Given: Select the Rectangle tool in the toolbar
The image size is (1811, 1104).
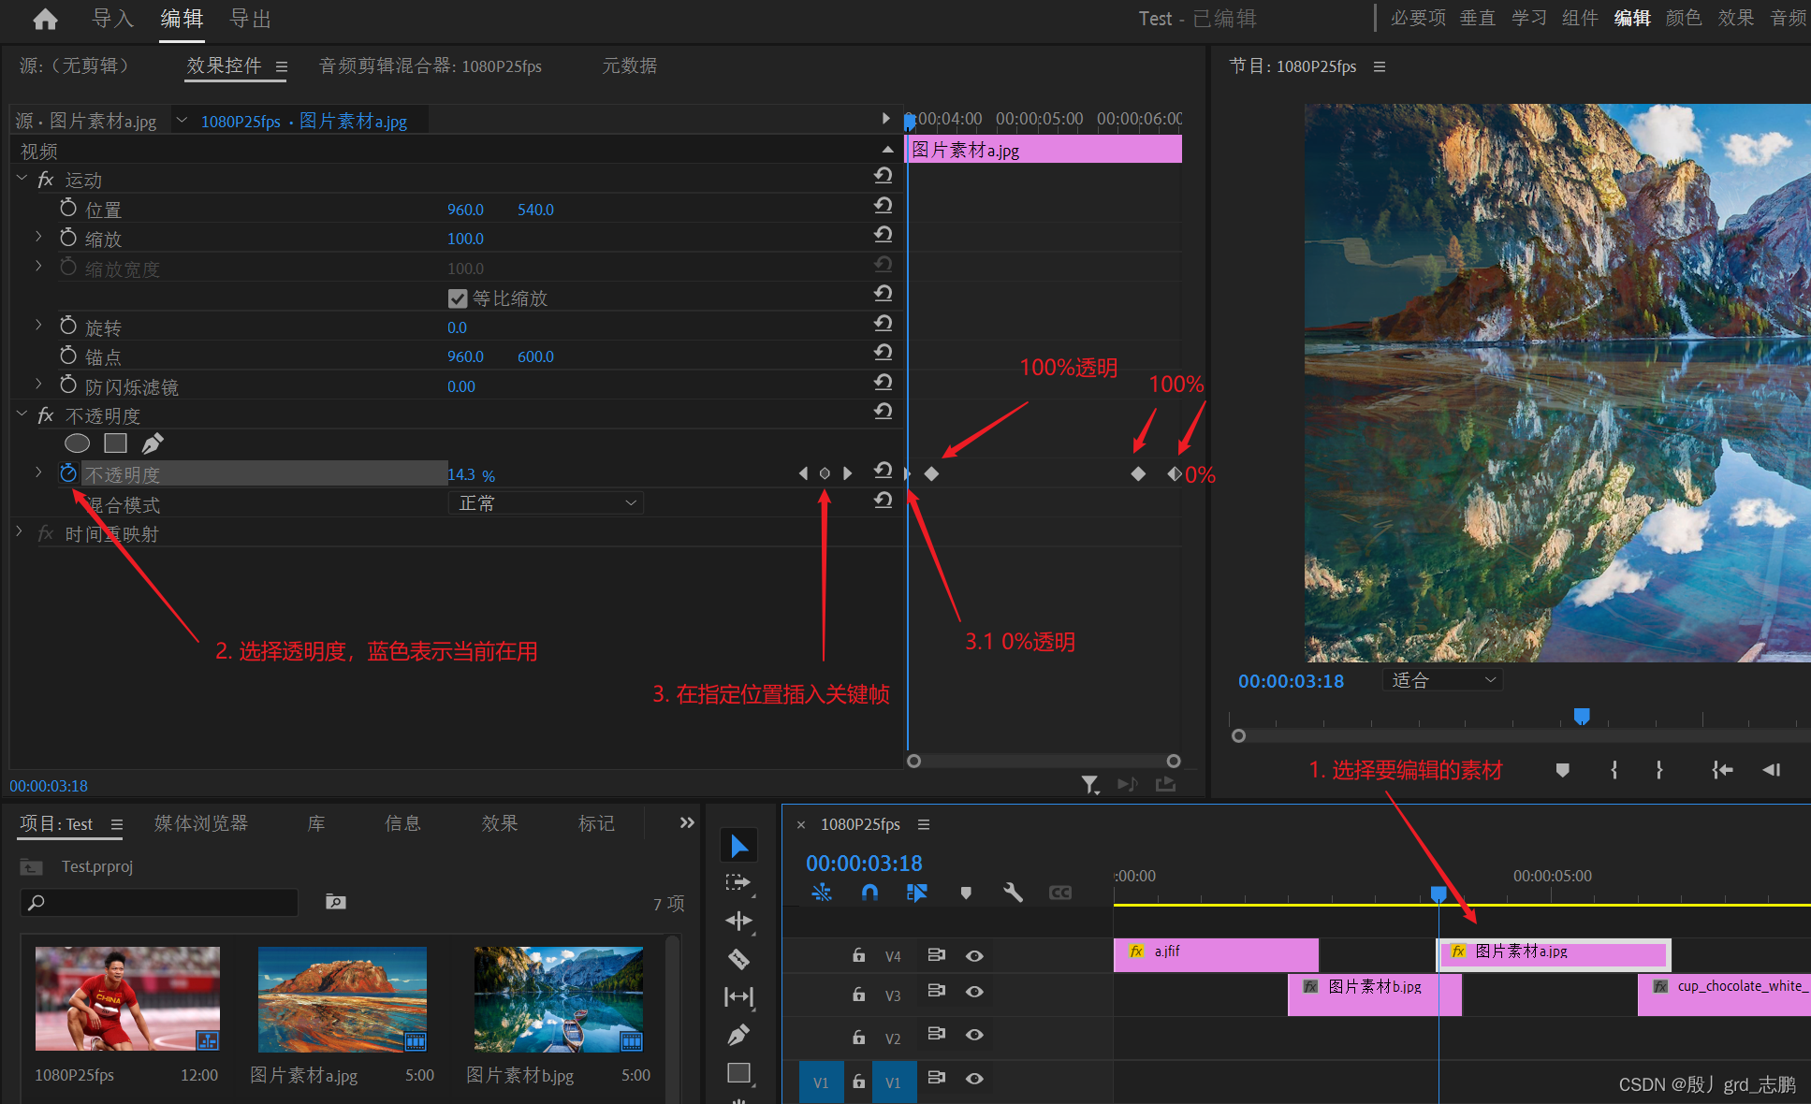Looking at the screenshot, I should tap(738, 1073).
